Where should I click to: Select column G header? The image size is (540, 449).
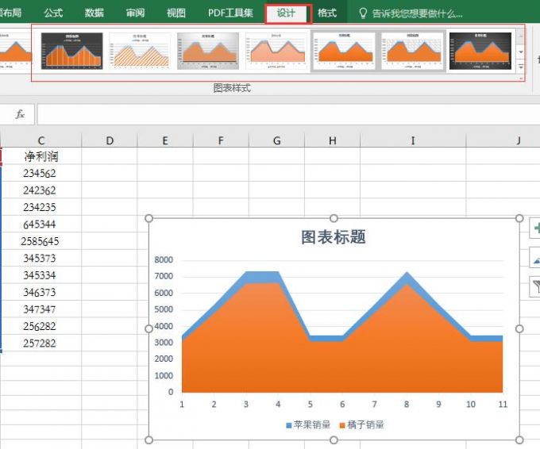click(x=276, y=140)
